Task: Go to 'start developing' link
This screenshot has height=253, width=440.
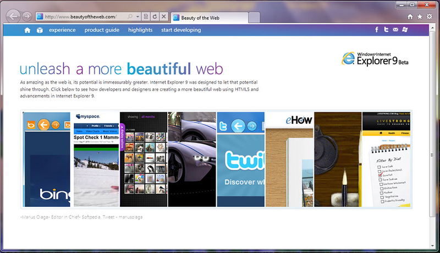Action: (181, 30)
